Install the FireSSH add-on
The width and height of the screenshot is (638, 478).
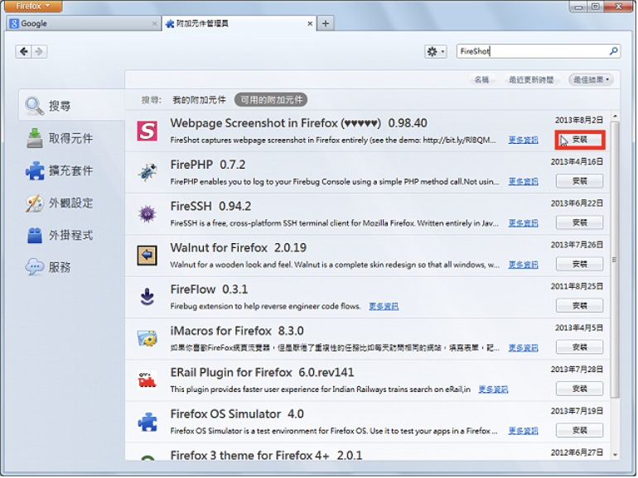(579, 222)
